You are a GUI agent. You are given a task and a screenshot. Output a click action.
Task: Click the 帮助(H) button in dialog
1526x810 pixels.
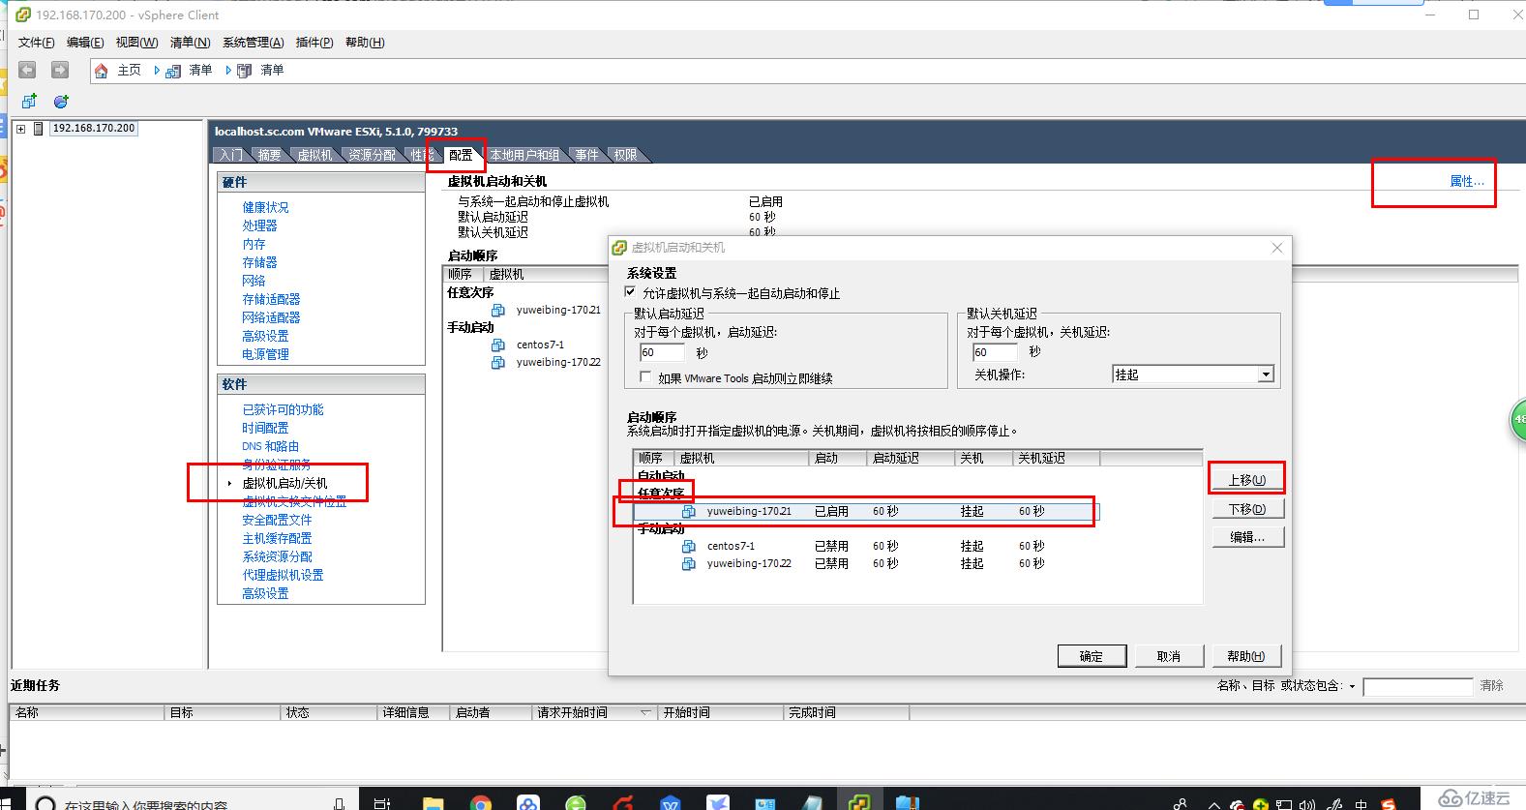point(1246,656)
